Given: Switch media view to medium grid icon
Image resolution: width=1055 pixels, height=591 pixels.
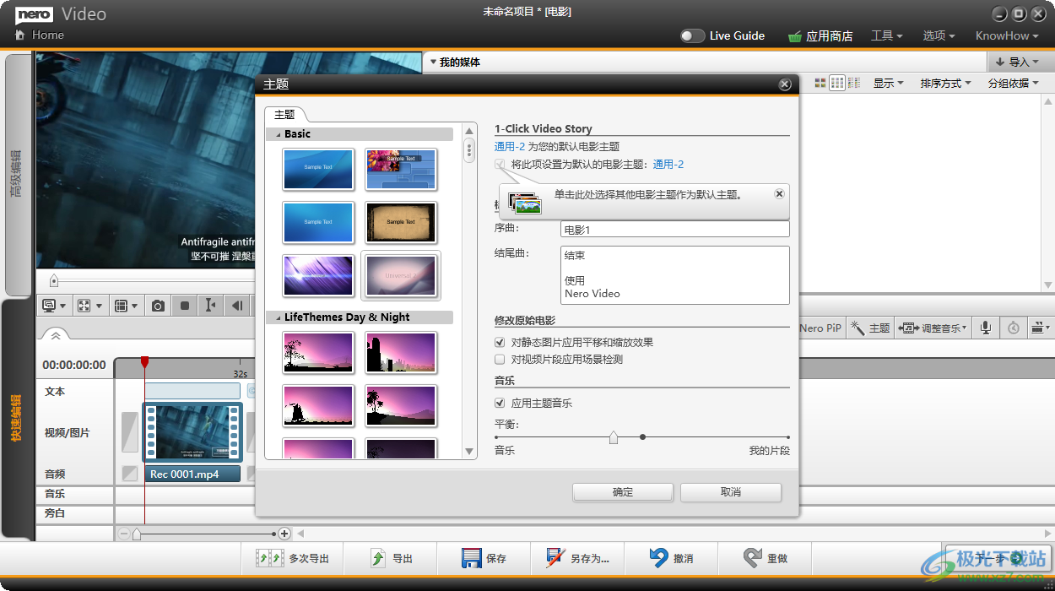Looking at the screenshot, I should click(837, 83).
